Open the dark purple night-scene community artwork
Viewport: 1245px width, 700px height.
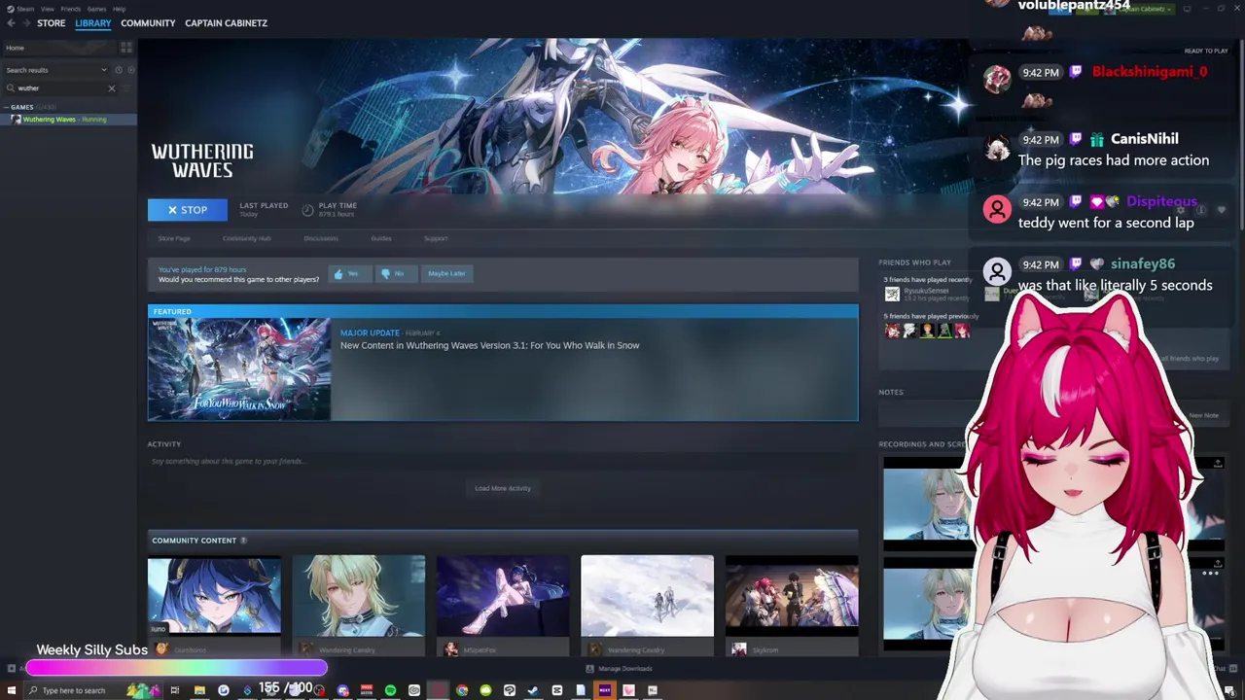(x=503, y=596)
